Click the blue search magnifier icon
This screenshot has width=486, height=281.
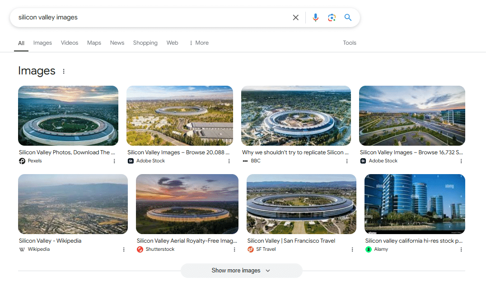[x=348, y=18]
